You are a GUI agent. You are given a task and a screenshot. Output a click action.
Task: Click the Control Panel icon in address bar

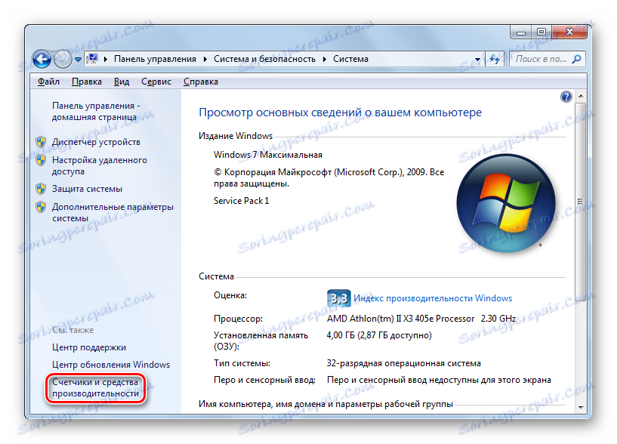[92, 58]
